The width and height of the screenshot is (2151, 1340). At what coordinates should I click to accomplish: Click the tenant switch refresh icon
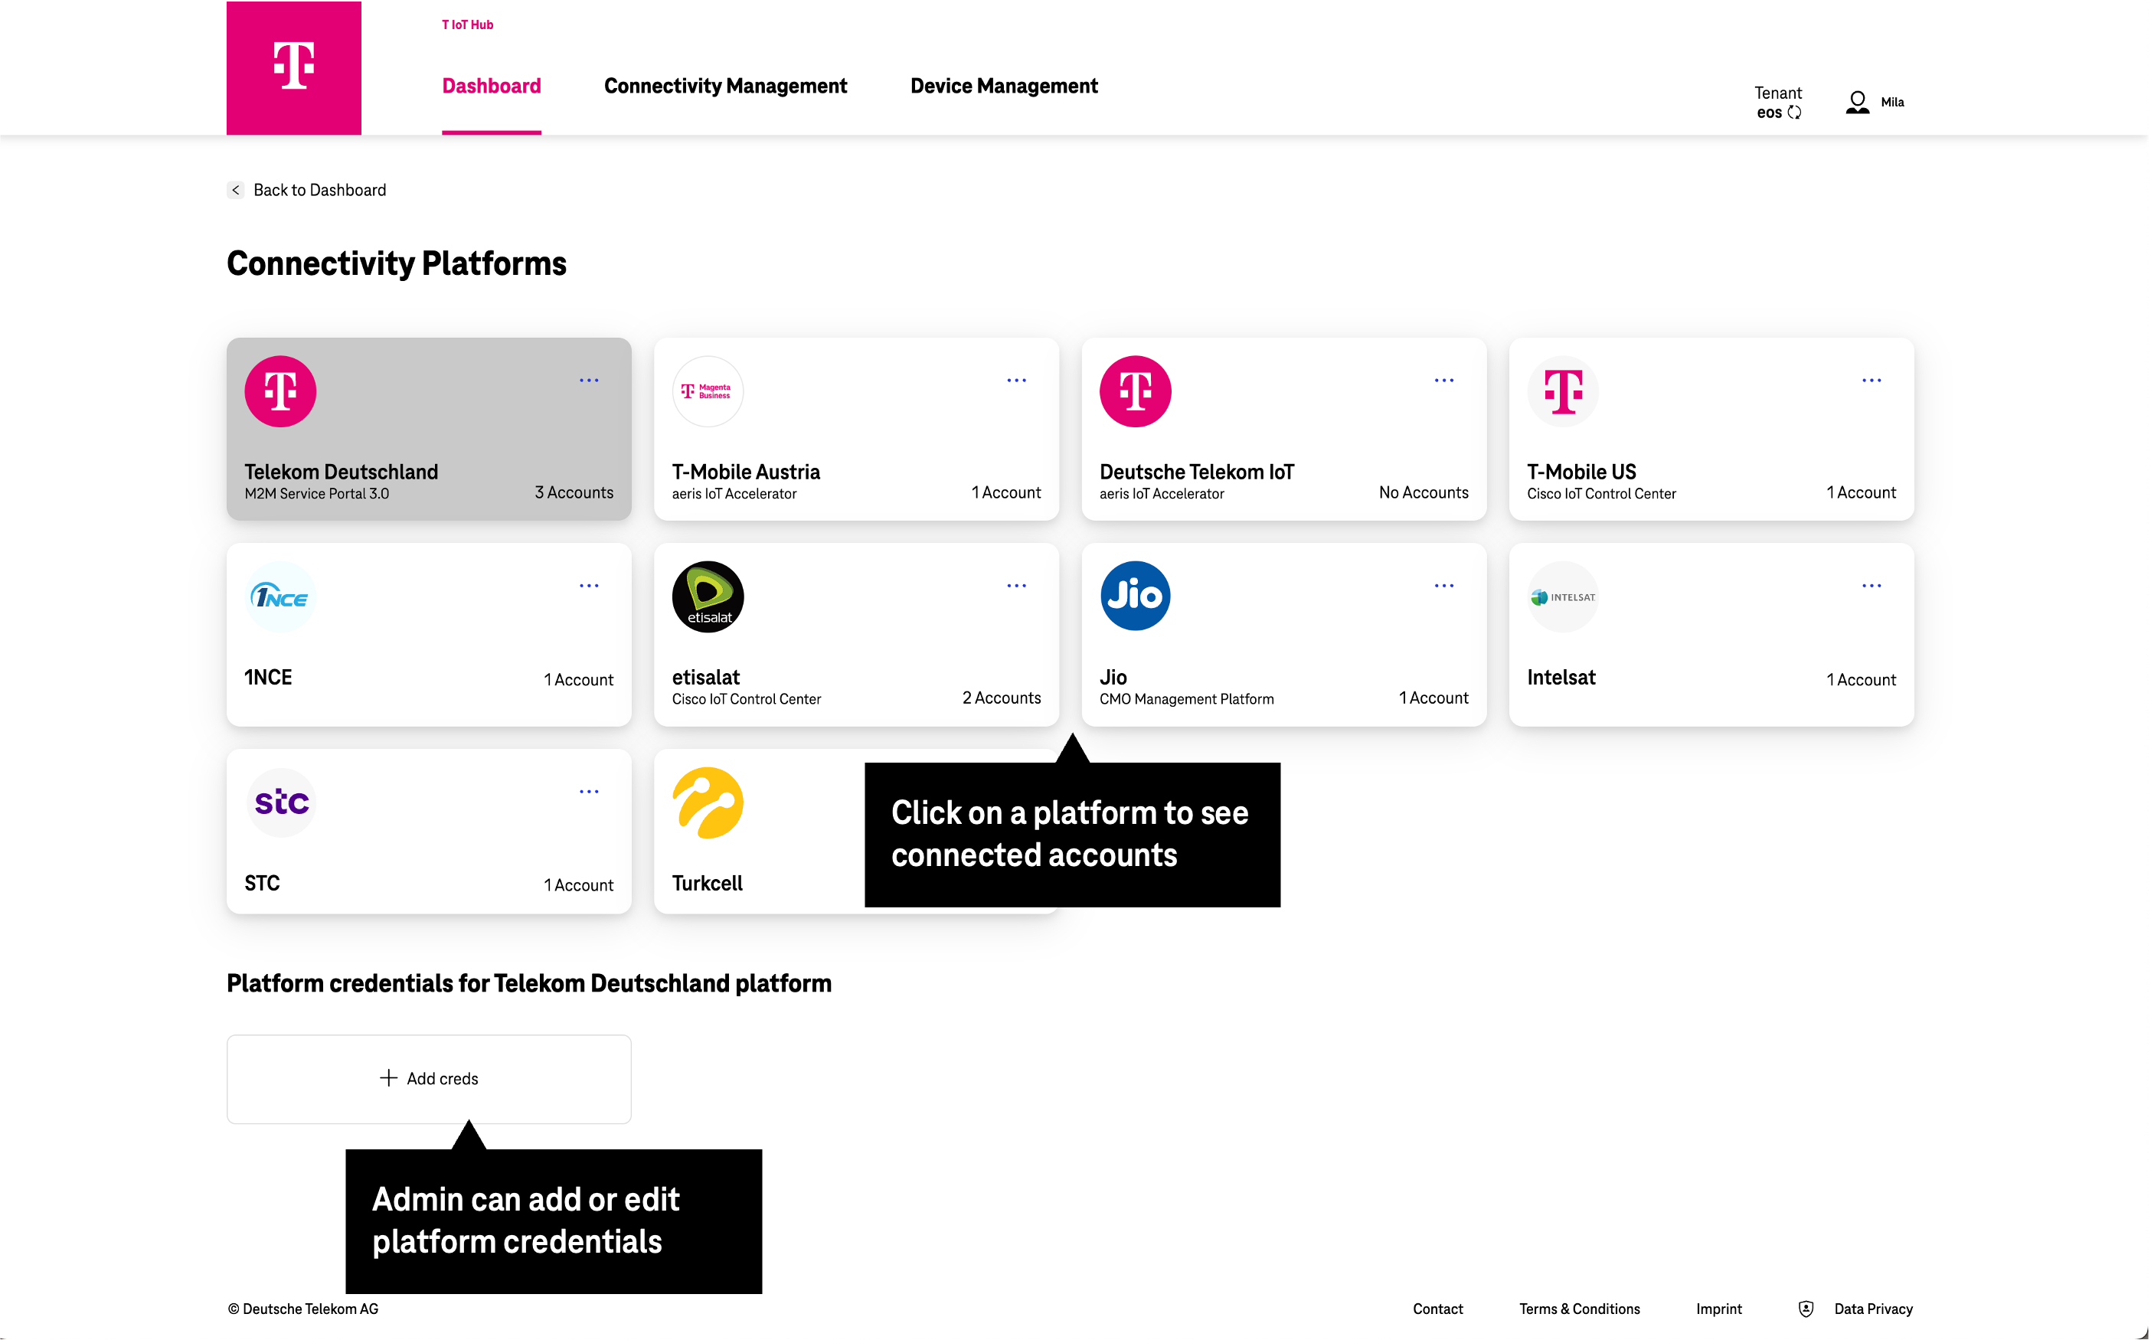(1794, 113)
